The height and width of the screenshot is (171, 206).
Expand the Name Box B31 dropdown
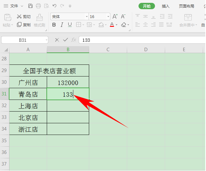click(x=46, y=40)
